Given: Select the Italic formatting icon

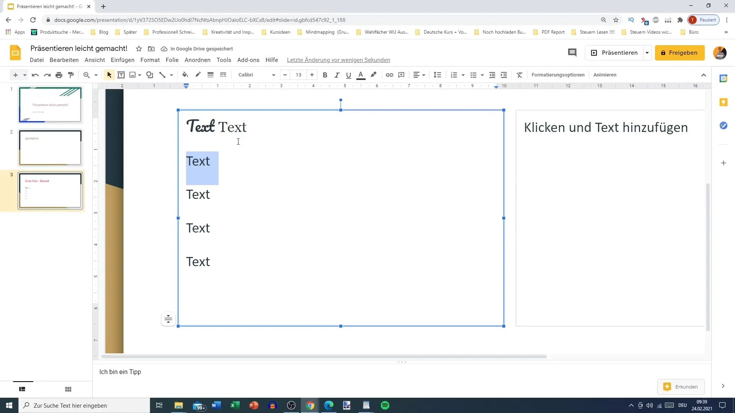Looking at the screenshot, I should (337, 75).
